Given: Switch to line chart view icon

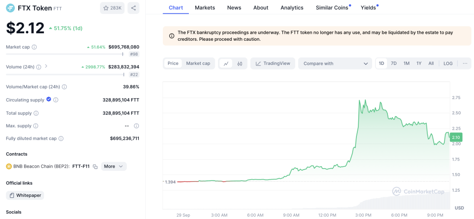Looking at the screenshot, I should (226, 63).
